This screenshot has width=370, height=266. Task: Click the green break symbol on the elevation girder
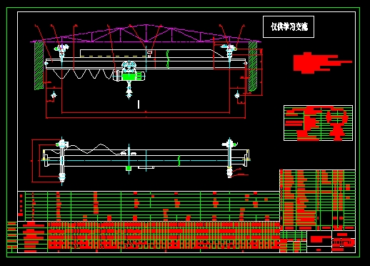pos(168,59)
